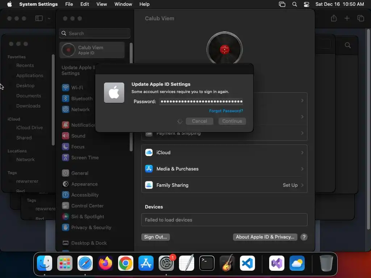Viewport: 371px width, 278px height.
Task: Click Continue in the Apple ID dialog
Action: [232, 121]
